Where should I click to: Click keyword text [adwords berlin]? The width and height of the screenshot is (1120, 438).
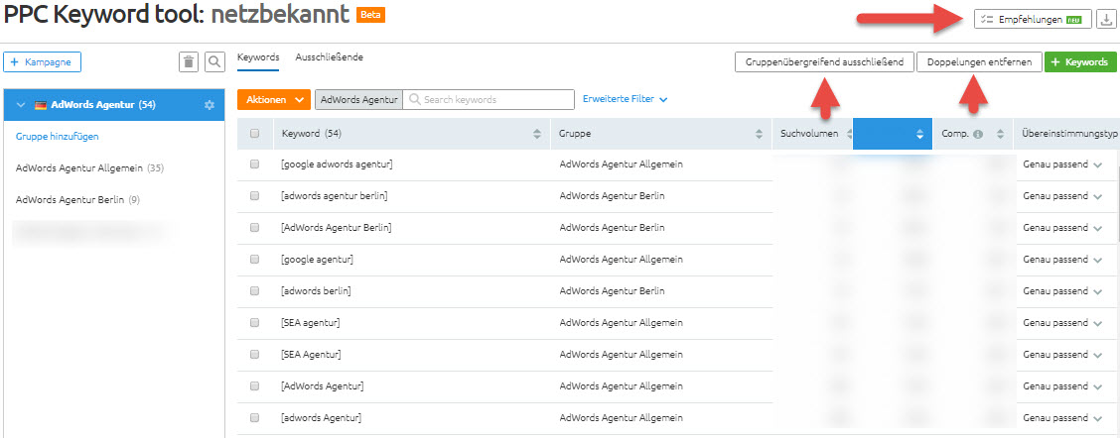click(316, 291)
